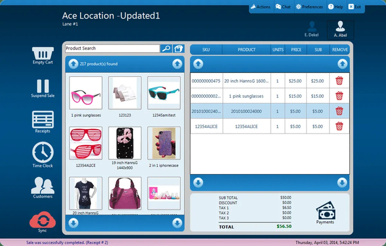Remove the 20 inch HannsG cart item
Image resolution: width=386 pixels, height=246 pixels.
[339, 81]
